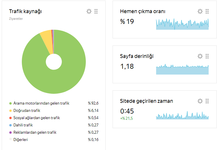Click the Hemen çıkma oranı sparkline chart
Viewport: 217px width, 150px height.
(182, 24)
